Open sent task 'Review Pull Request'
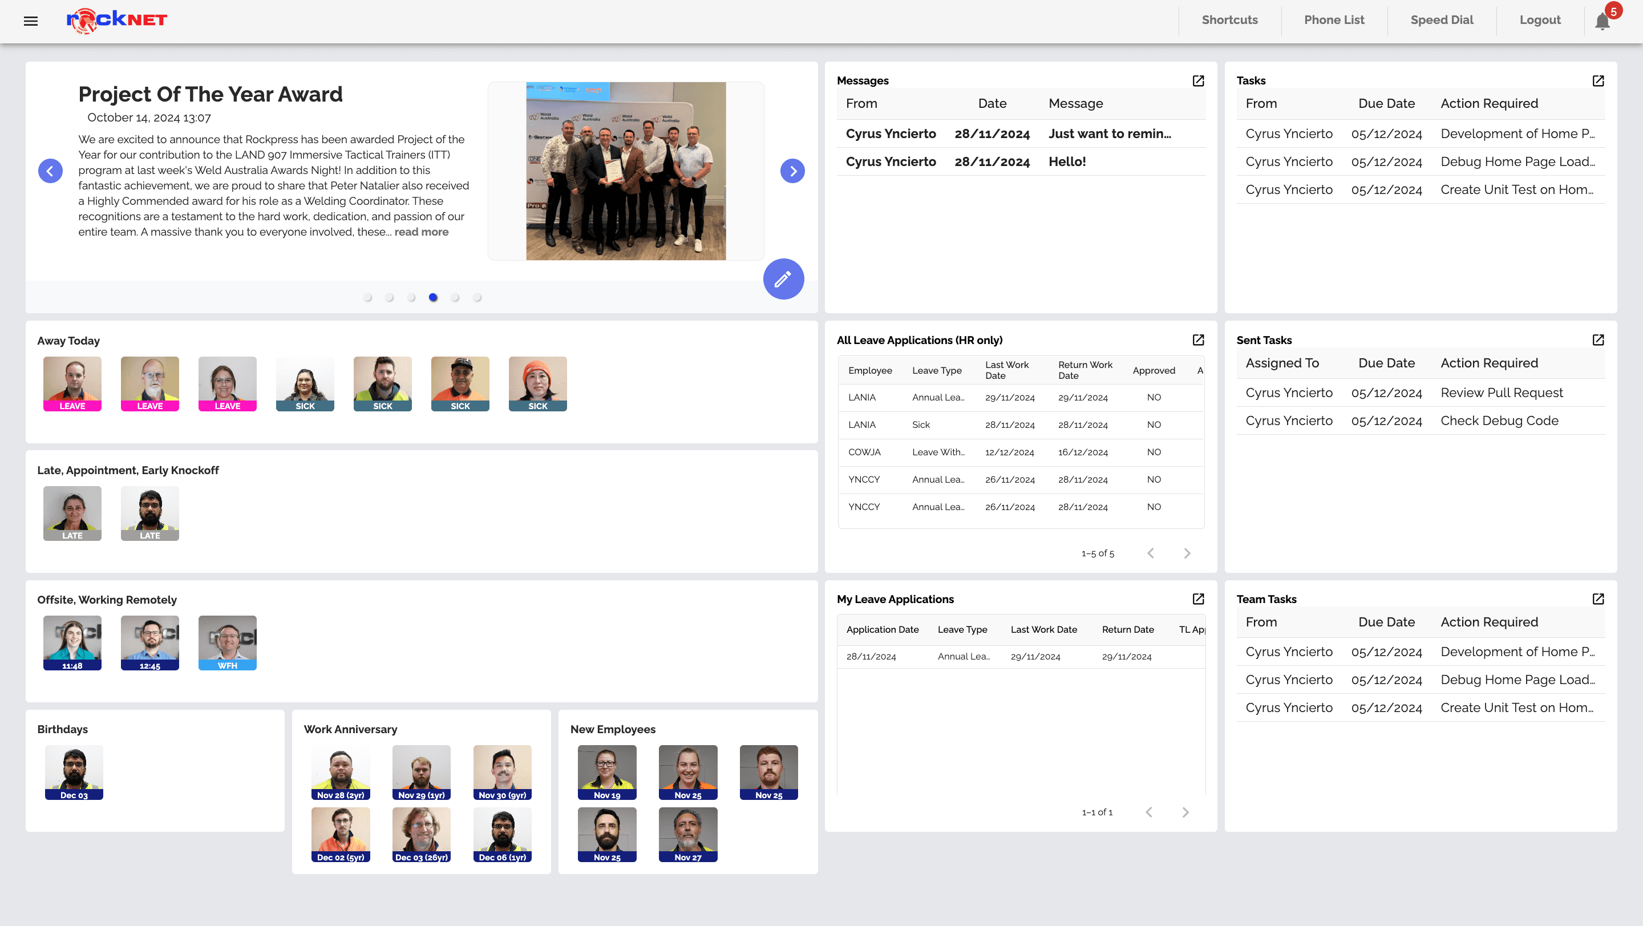This screenshot has height=926, width=1643. [1421, 393]
